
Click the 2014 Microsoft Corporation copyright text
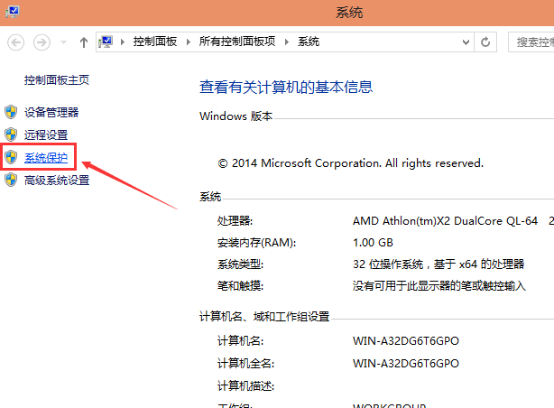pos(350,163)
